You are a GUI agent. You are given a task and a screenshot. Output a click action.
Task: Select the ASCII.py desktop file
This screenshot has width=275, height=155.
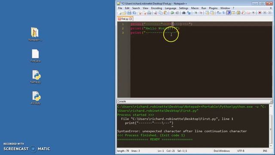(36, 98)
